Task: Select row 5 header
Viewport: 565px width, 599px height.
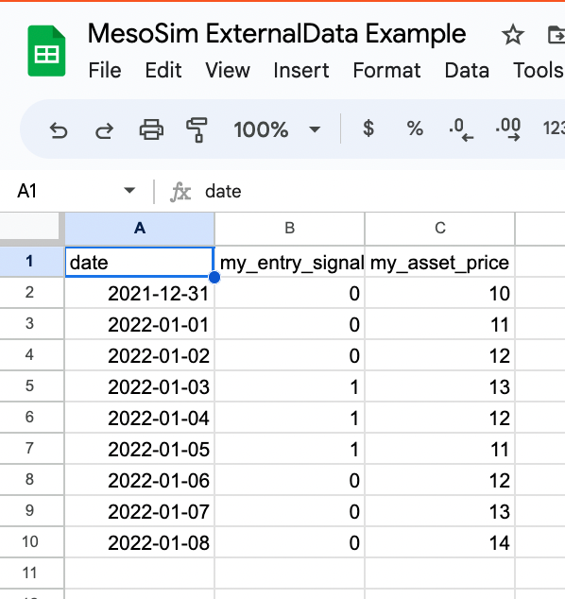Action: tap(32, 385)
